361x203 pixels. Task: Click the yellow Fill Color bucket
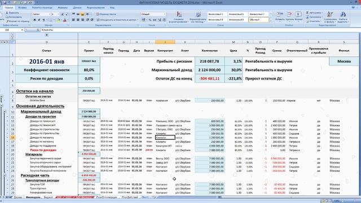(x=59, y=20)
